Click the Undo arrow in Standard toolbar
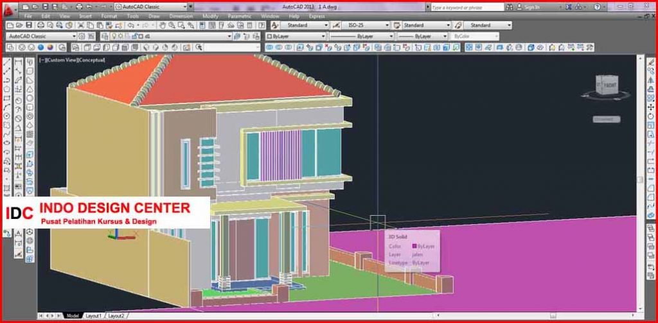The image size is (658, 323). pyautogui.click(x=130, y=26)
